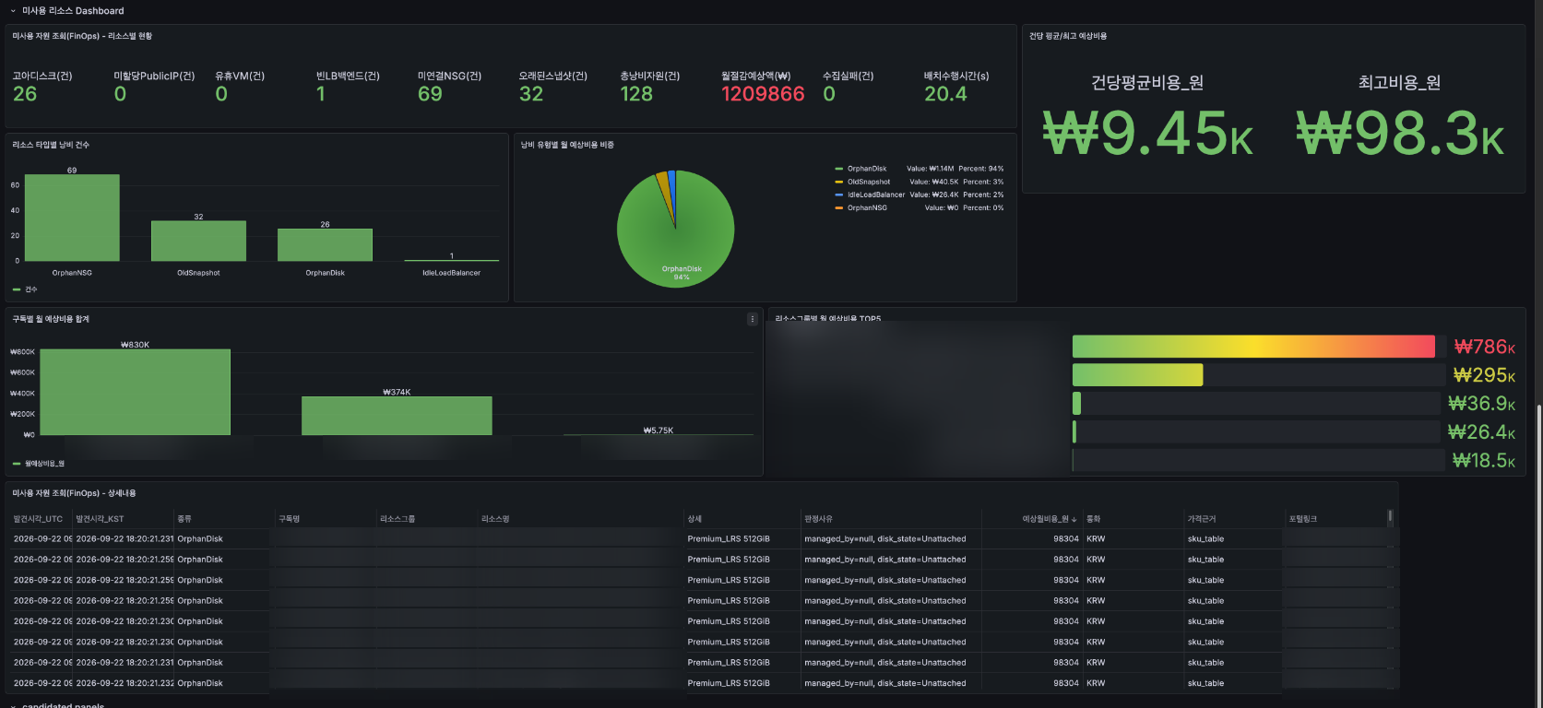Click the 건당평균비용_원 value ₩9.45K
1543x708 pixels.
tap(1147, 134)
